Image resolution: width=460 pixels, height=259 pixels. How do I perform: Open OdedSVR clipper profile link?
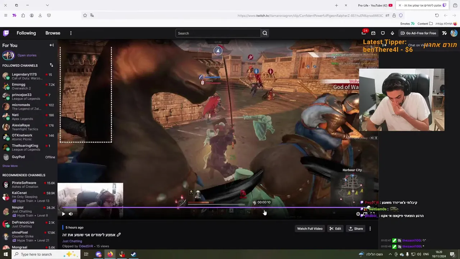(x=86, y=246)
